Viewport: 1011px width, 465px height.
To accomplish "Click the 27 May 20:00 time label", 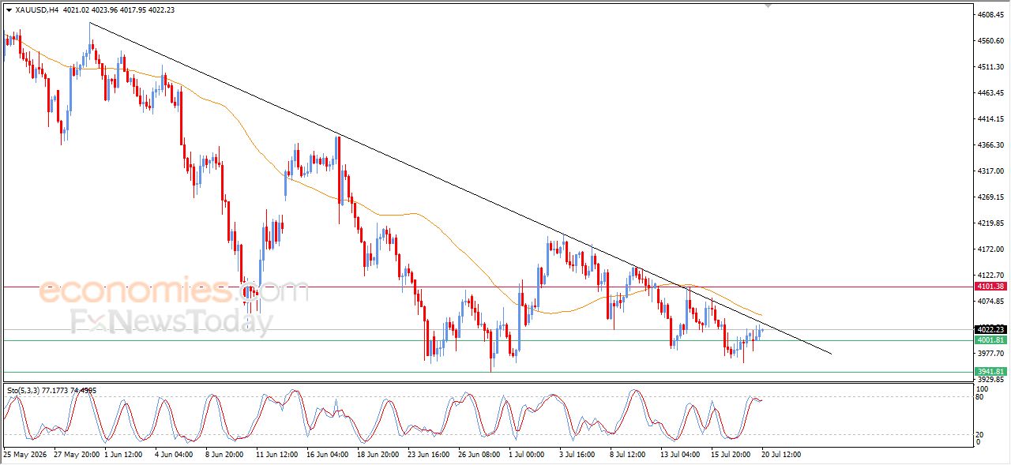I will click(76, 455).
